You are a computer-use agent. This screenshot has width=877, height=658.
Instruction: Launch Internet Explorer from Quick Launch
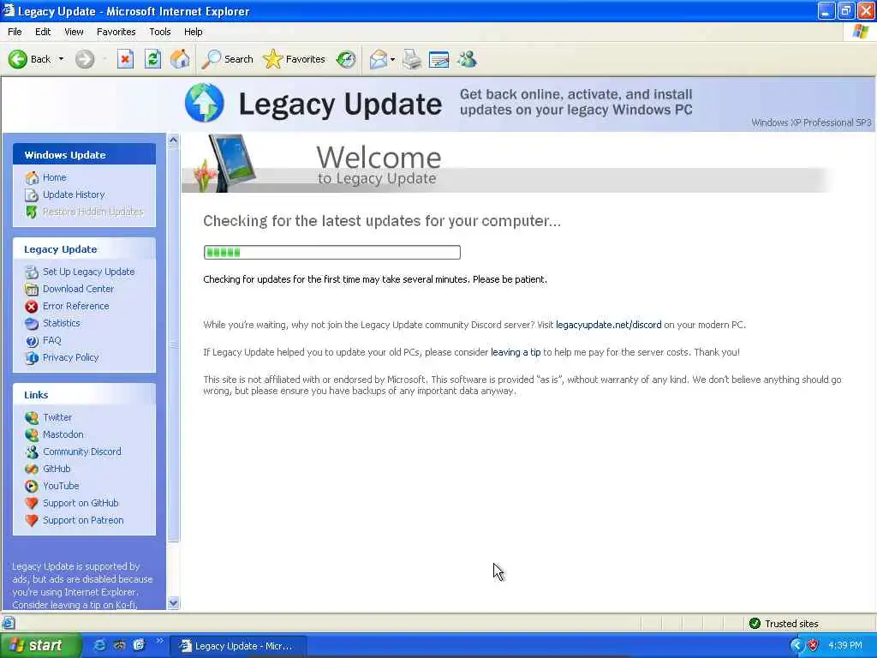pos(99,646)
